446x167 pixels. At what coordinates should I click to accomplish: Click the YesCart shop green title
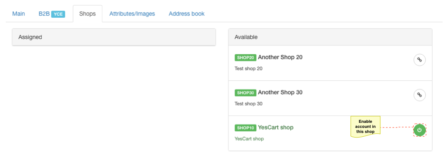coord(276,127)
